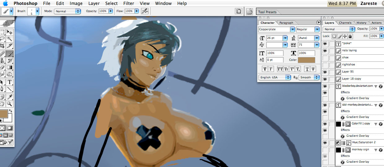Click the Zareste user name
The width and height of the screenshot is (384, 167).
(x=369, y=3)
